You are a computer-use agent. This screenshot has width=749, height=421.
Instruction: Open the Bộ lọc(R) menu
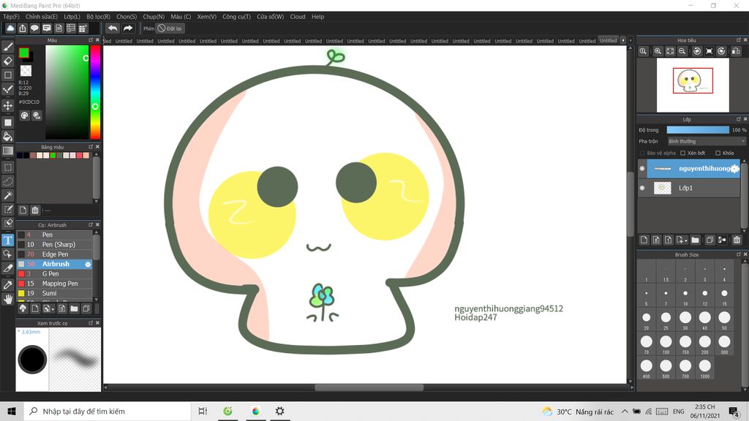[x=99, y=17]
